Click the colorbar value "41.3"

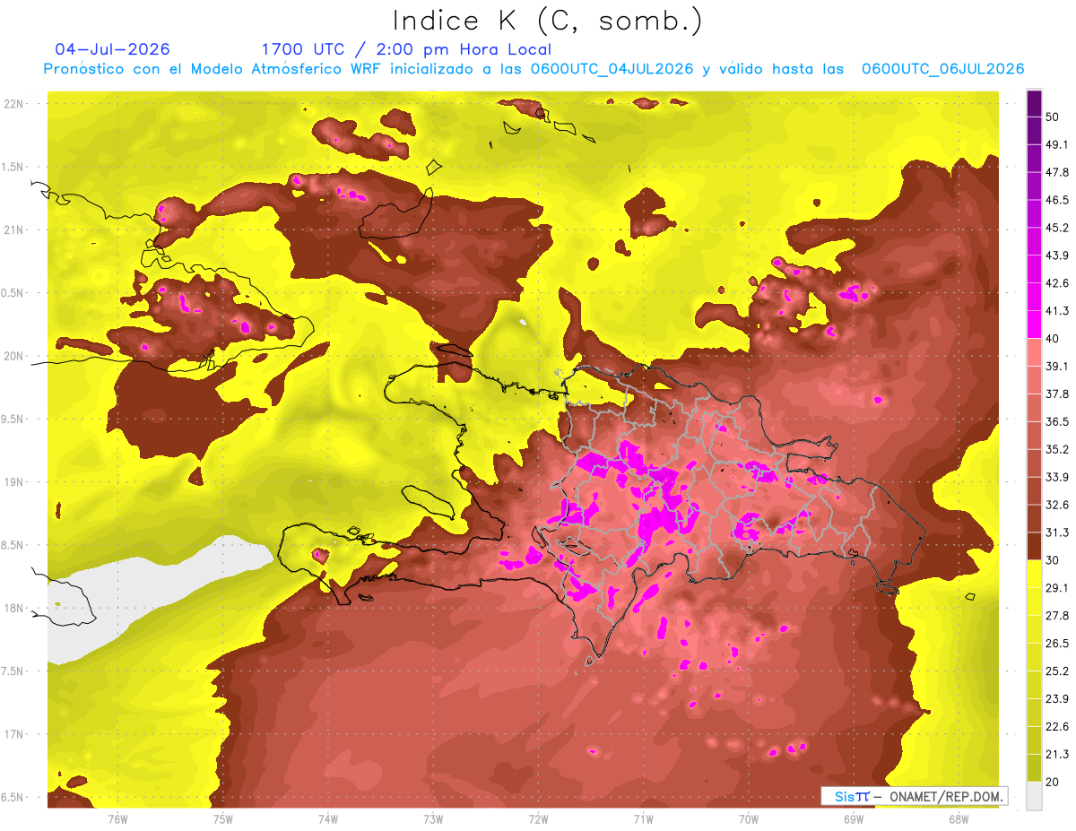[x=1057, y=311]
